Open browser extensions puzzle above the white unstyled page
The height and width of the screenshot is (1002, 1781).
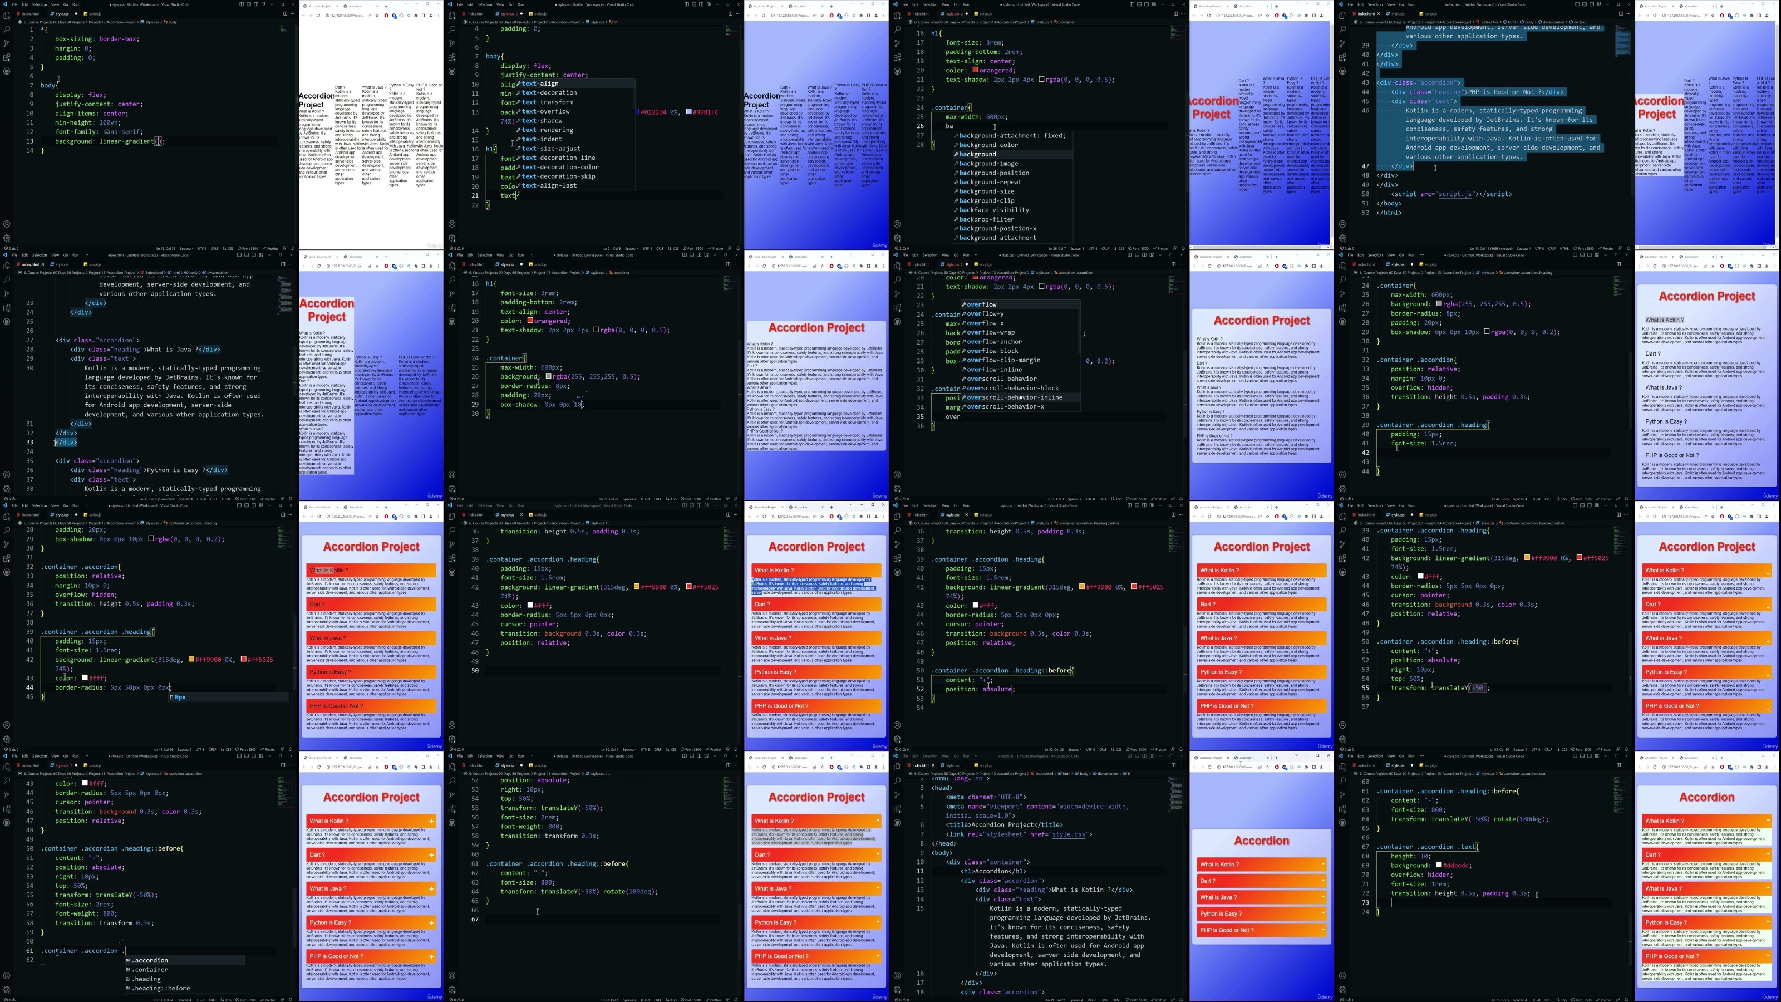[416, 15]
